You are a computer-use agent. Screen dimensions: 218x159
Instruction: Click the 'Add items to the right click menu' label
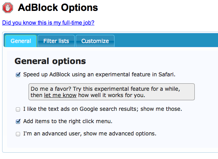(68, 121)
